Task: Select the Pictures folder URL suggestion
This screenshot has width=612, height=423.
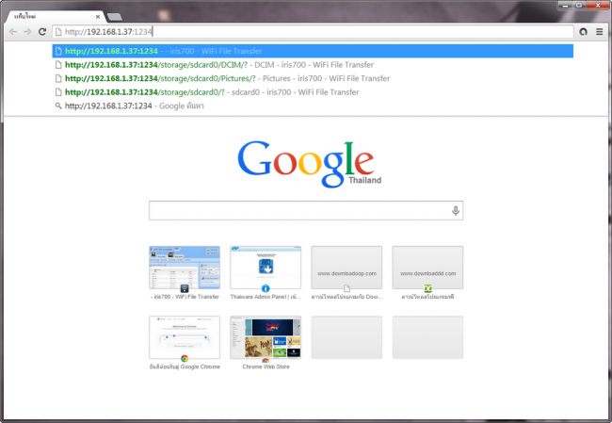Action: [x=313, y=78]
